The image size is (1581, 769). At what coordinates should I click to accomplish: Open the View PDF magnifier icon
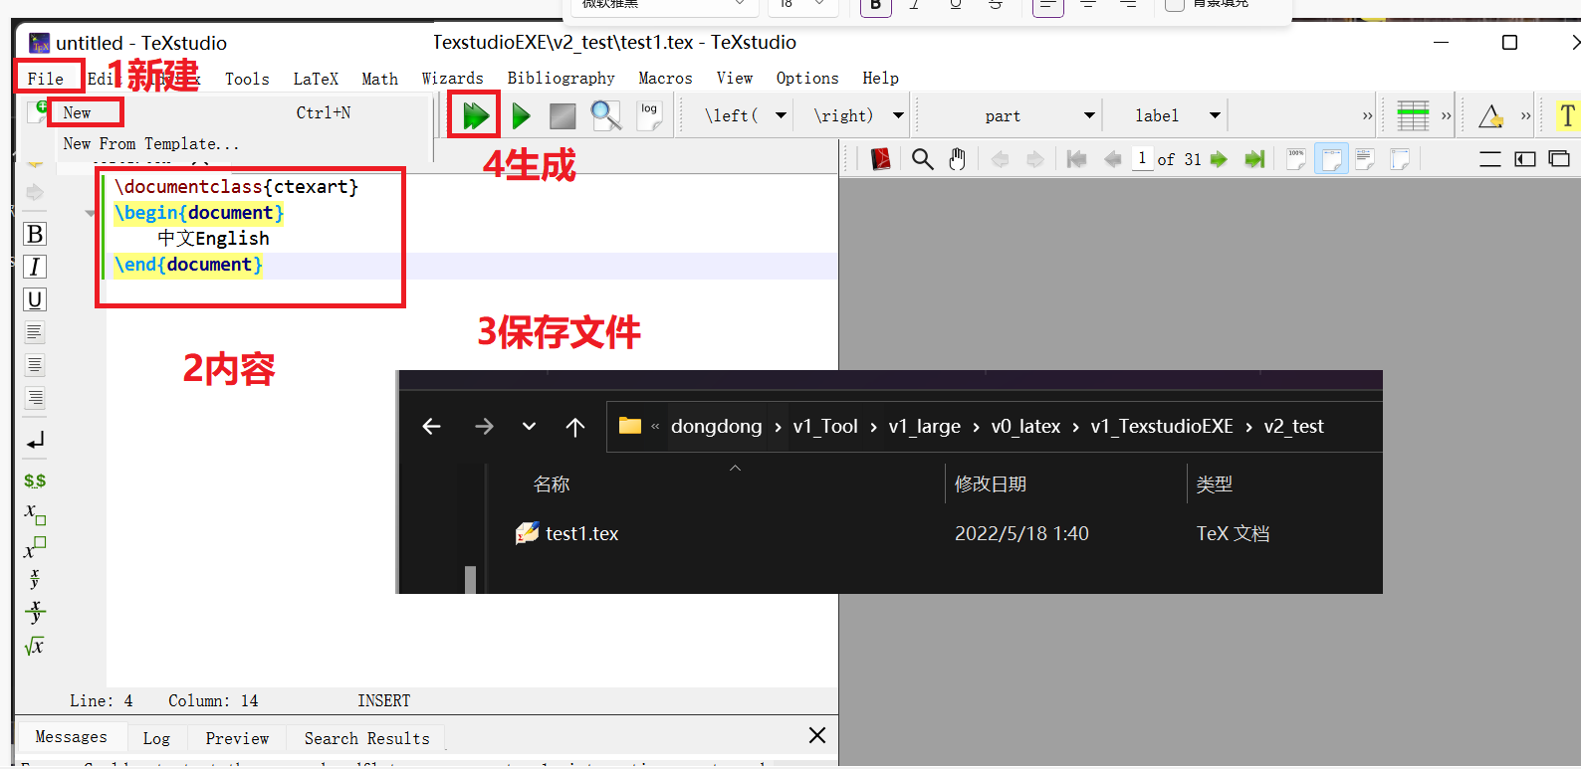(x=605, y=115)
